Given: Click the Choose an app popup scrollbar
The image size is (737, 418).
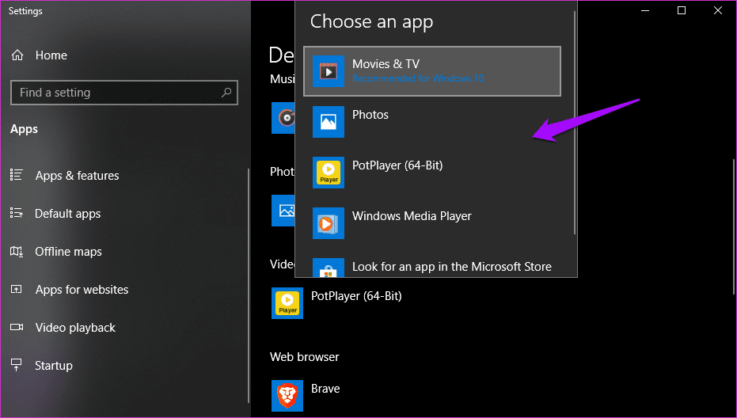Looking at the screenshot, I should [575, 122].
